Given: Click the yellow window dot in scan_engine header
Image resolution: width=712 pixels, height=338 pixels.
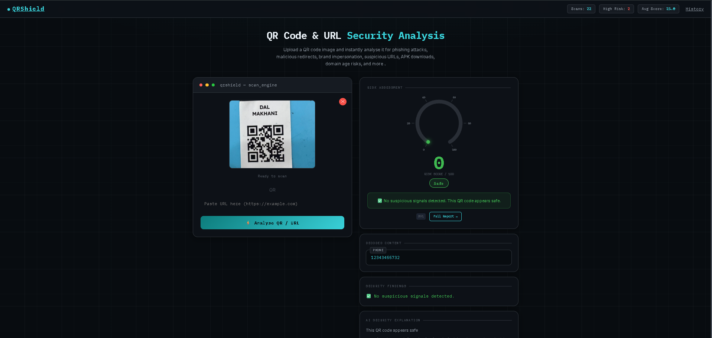Looking at the screenshot, I should coord(207,85).
